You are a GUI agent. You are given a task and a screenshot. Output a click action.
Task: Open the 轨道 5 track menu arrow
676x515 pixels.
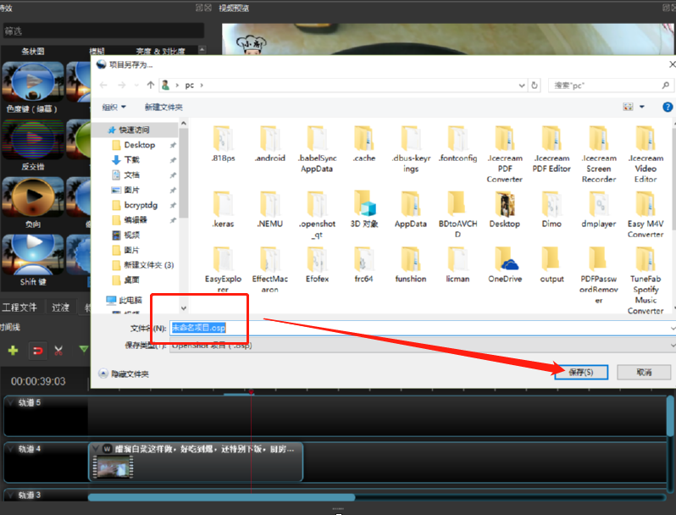(x=11, y=402)
